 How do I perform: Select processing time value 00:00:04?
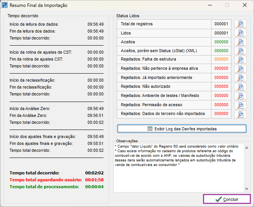pos(94,187)
